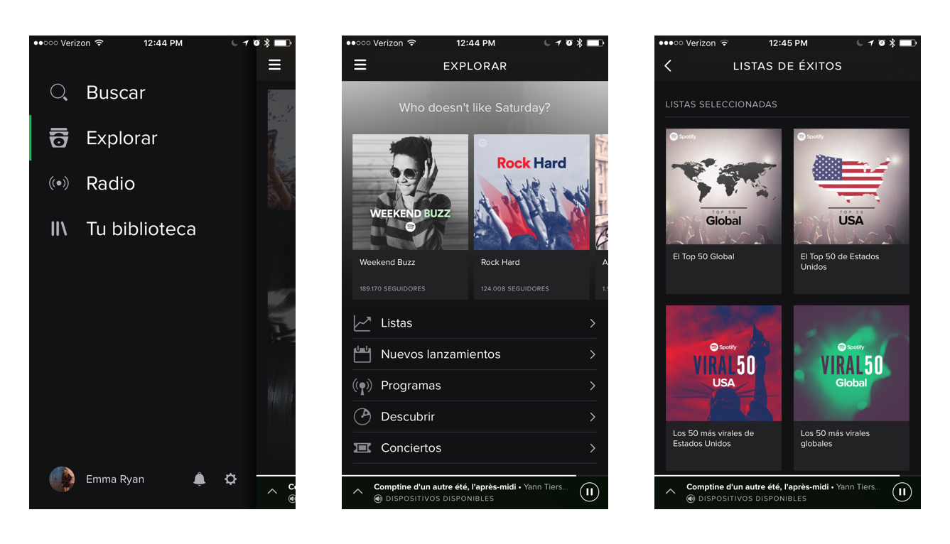
Task: Open Radio in the side menu
Action: (110, 183)
